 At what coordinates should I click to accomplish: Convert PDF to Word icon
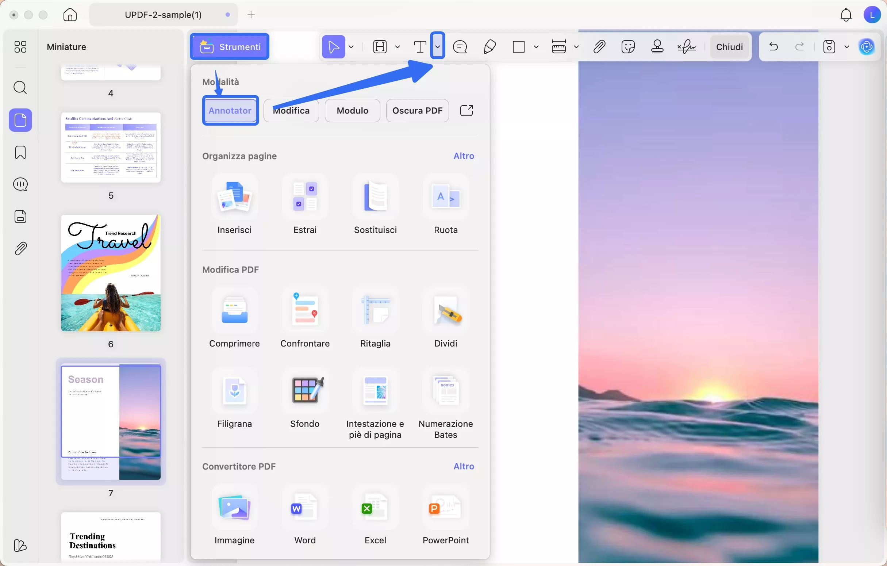click(x=305, y=508)
